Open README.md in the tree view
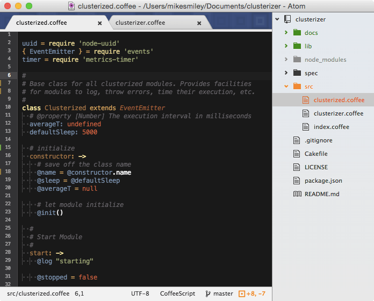The image size is (374, 301). pos(322,194)
